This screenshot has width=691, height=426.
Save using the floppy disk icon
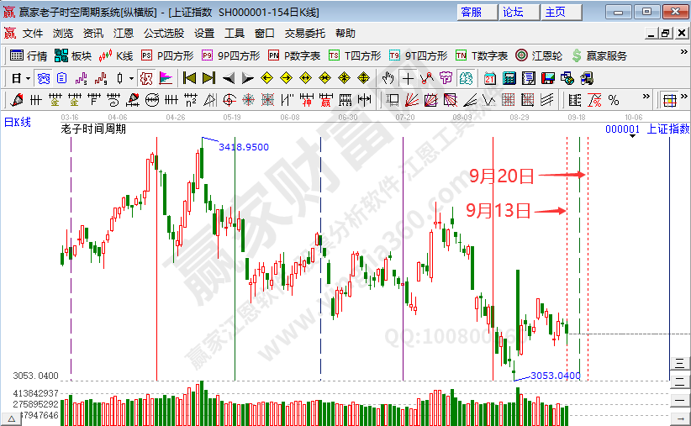tap(548, 78)
